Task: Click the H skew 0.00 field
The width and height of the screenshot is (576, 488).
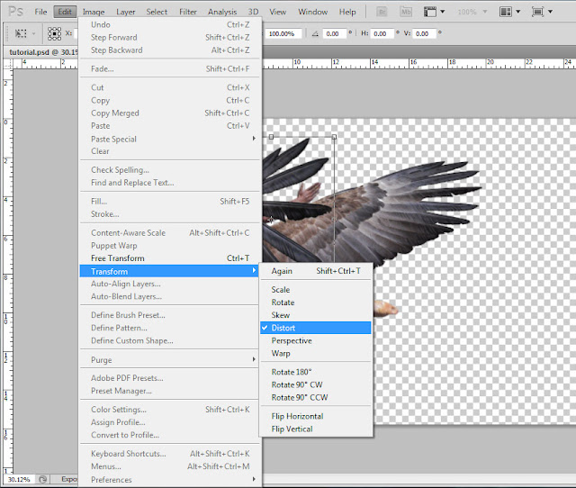Action: 382,34
